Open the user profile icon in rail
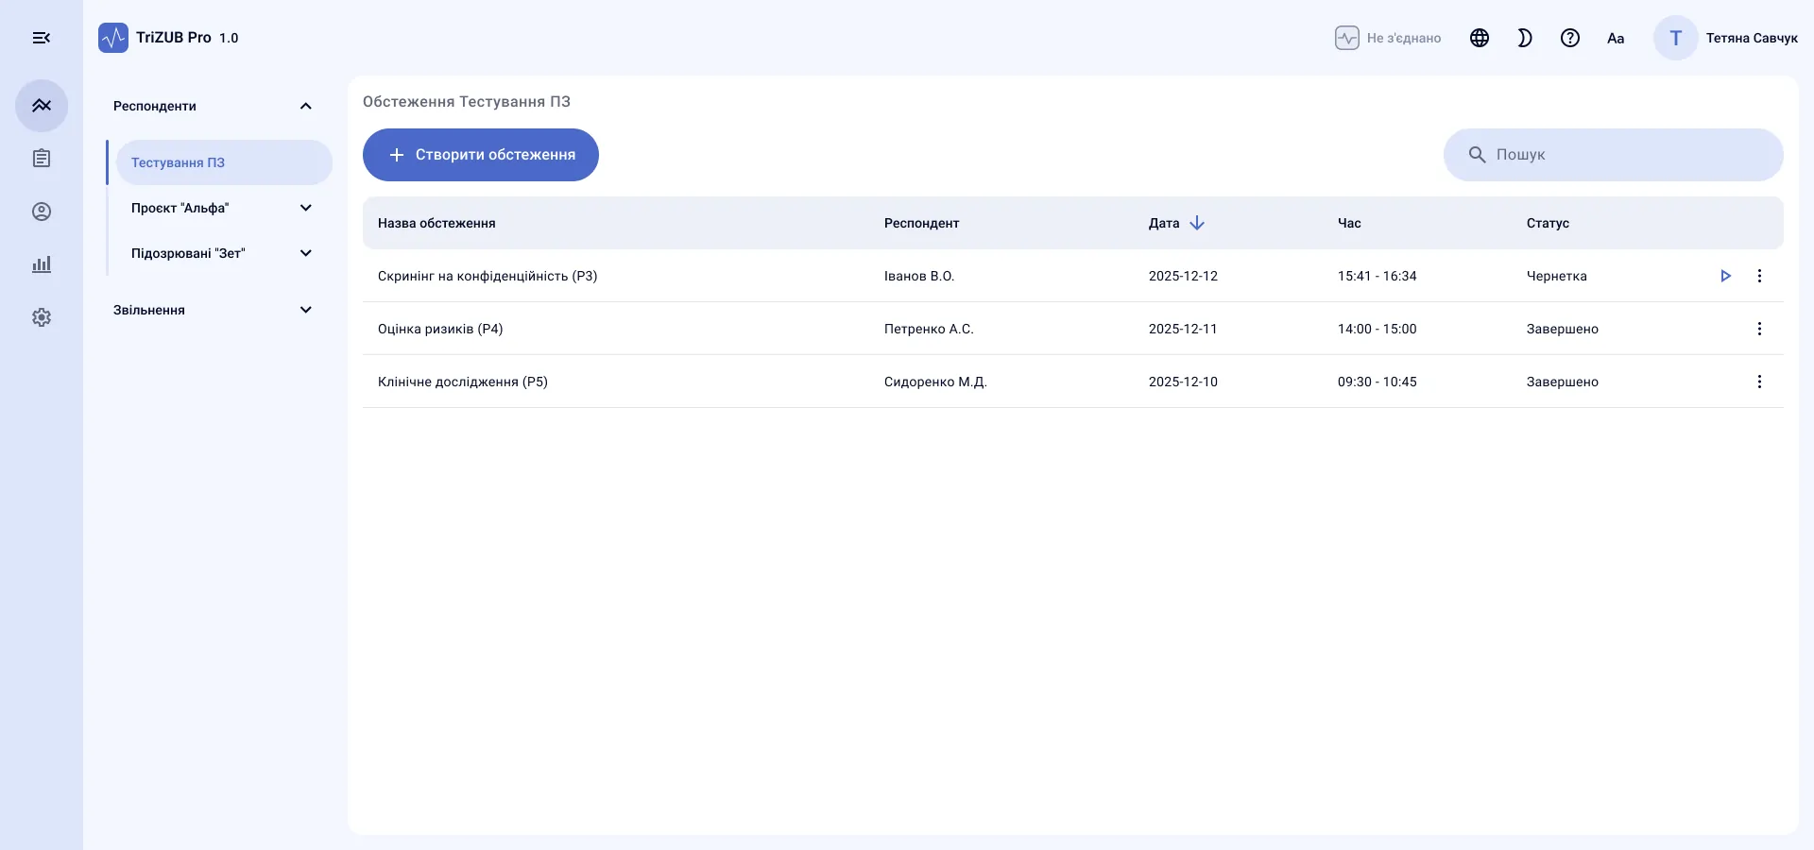Viewport: 1814px width, 850px height. tap(42, 212)
